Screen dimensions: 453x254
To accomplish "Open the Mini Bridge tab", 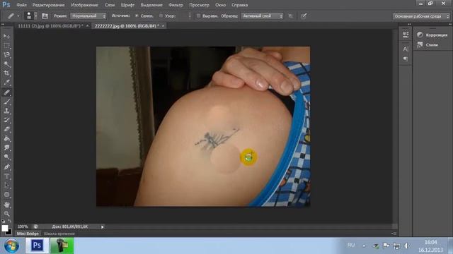I will pyautogui.click(x=28, y=234).
